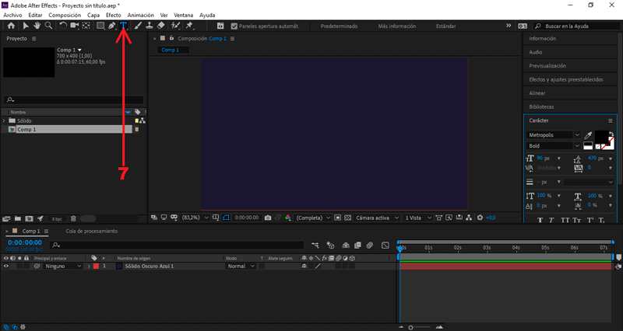Open the channel and color management icon
The image size is (623, 331).
point(288,218)
